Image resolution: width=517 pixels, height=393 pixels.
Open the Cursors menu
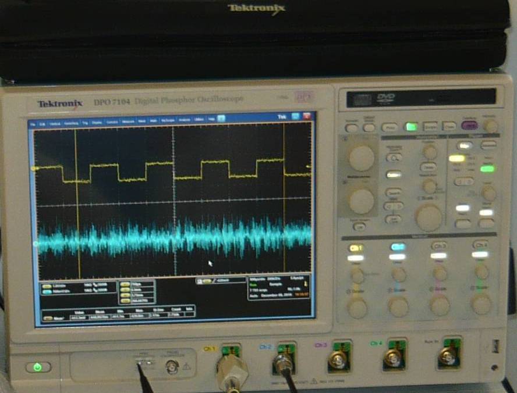112,122
